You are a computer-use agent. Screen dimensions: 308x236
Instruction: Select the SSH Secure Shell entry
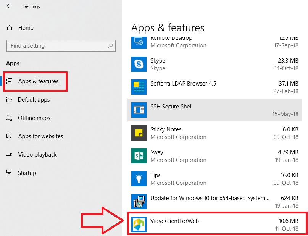(215, 110)
